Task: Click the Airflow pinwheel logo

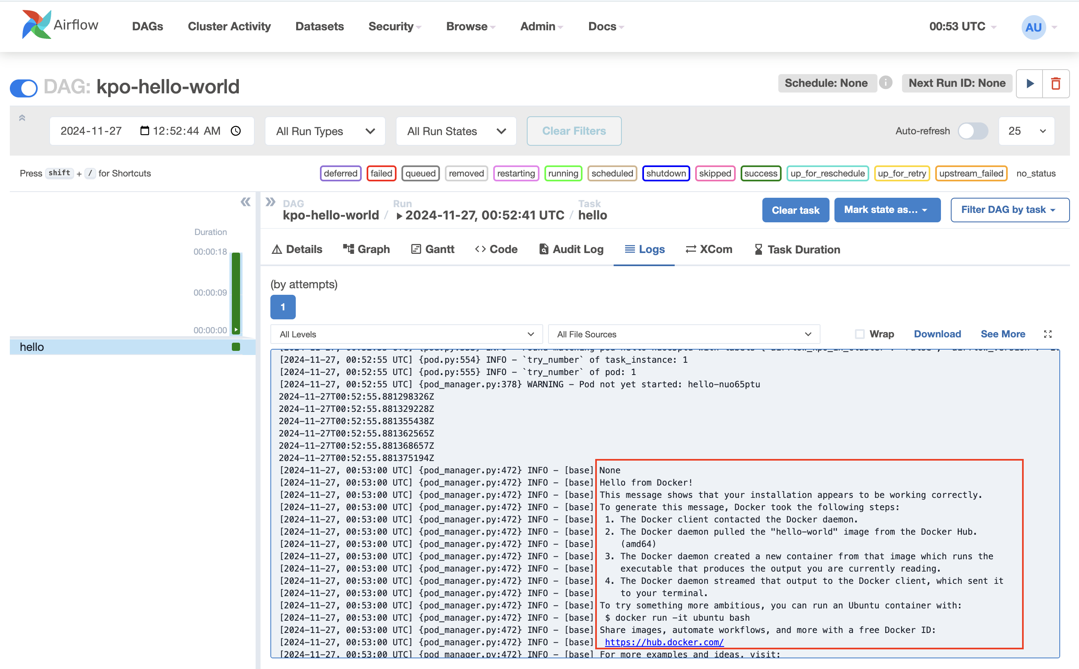Action: [36, 25]
